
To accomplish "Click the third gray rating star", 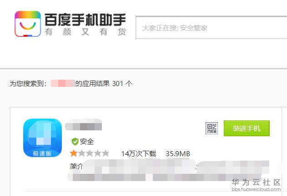I will tap(90, 153).
